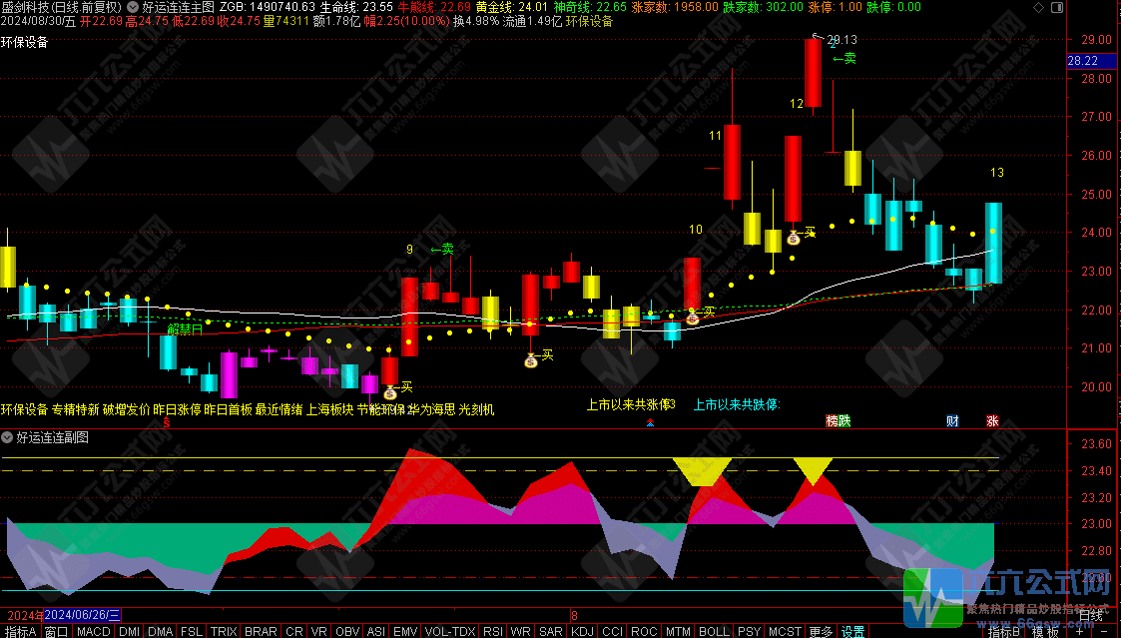Image resolution: width=1121 pixels, height=638 pixels.
Task: Switch to the EMV indicator tab
Action: point(405,632)
